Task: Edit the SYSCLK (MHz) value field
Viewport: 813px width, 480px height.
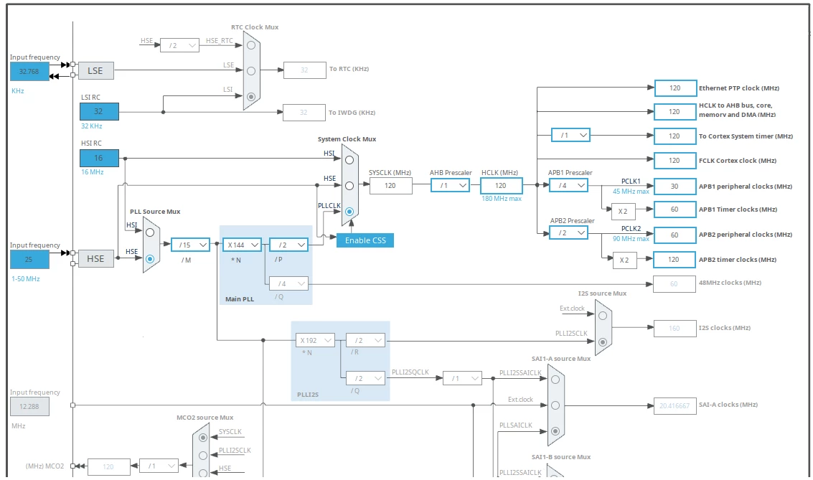Action: pyautogui.click(x=391, y=186)
